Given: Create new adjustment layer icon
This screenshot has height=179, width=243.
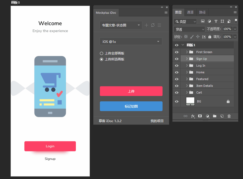Looking at the screenshot, I should coord(207,116).
